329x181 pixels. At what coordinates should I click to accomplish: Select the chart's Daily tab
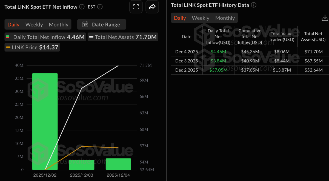[13, 25]
